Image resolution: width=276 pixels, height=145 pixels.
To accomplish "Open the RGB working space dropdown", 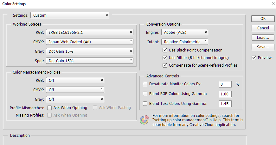I will pos(89,32).
